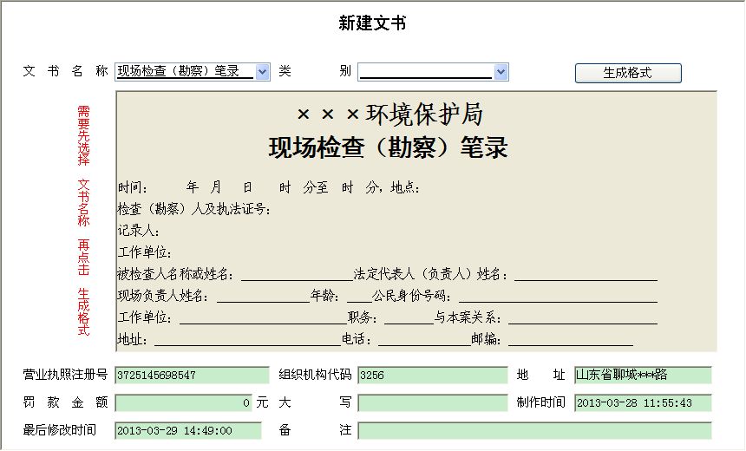Click the red 需要先选择 instruction text

tap(83, 135)
